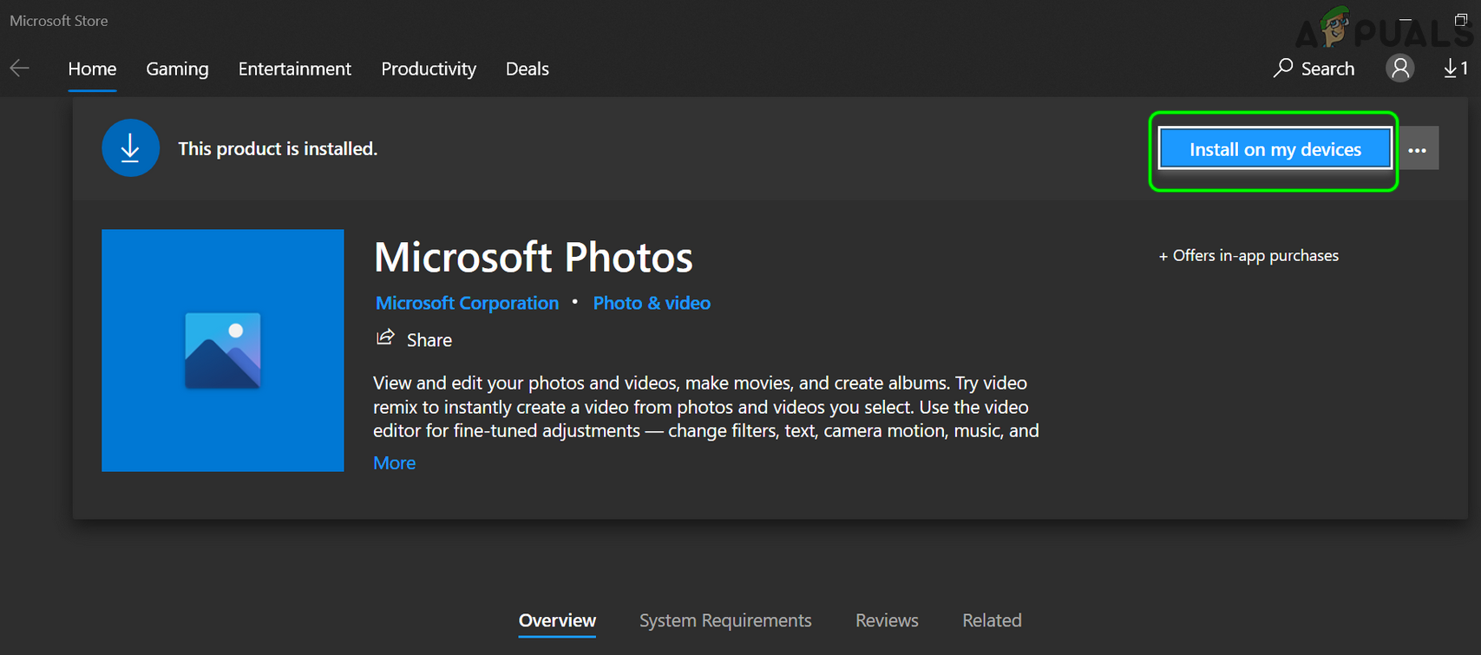Click the search magnifier icon
Viewport: 1481px width, 655px height.
(x=1283, y=69)
